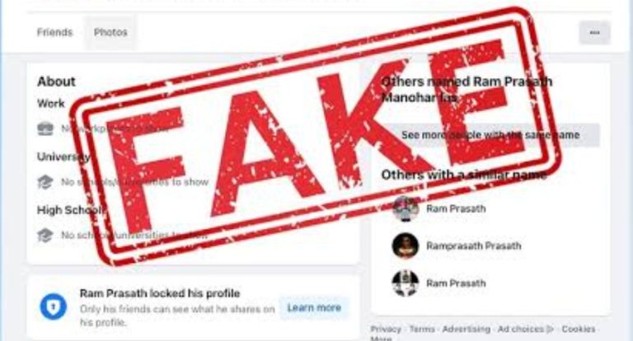Click the briefcase Work icon

(45, 128)
